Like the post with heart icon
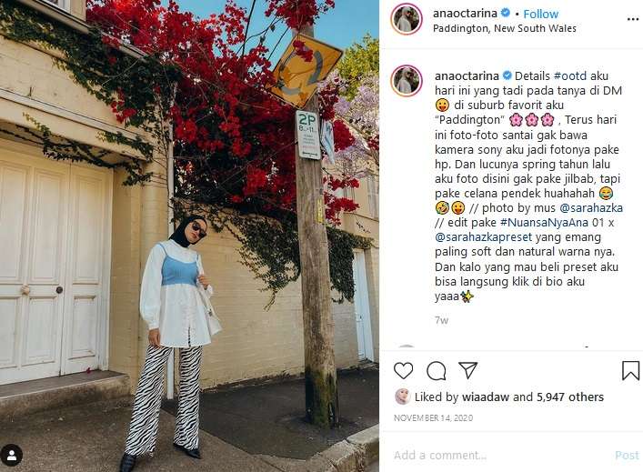The width and height of the screenshot is (643, 472). click(403, 371)
